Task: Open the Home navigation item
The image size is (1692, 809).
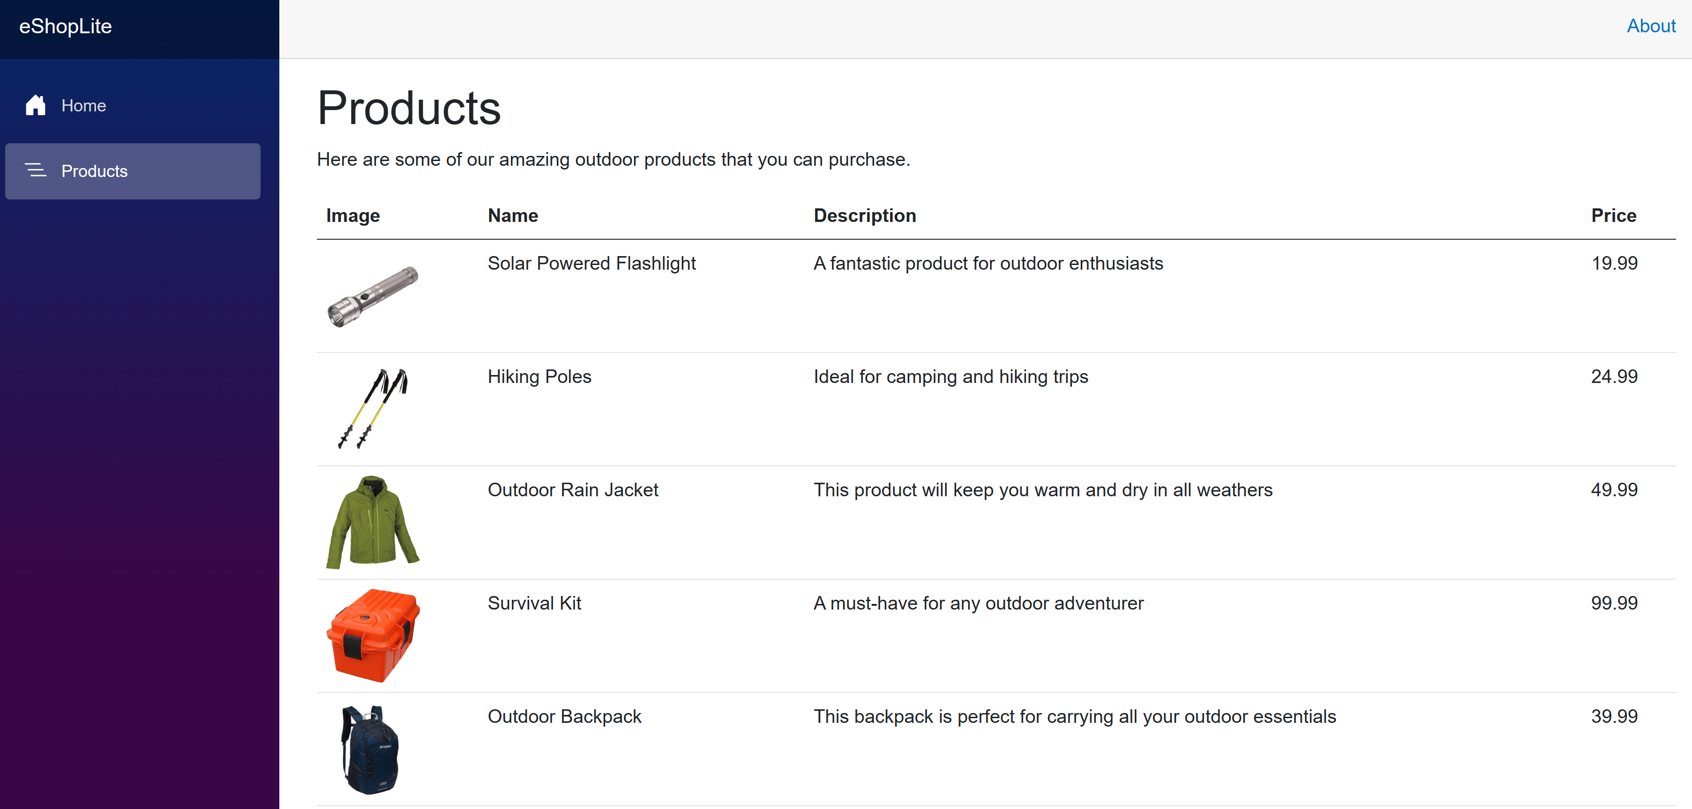Action: click(x=83, y=106)
